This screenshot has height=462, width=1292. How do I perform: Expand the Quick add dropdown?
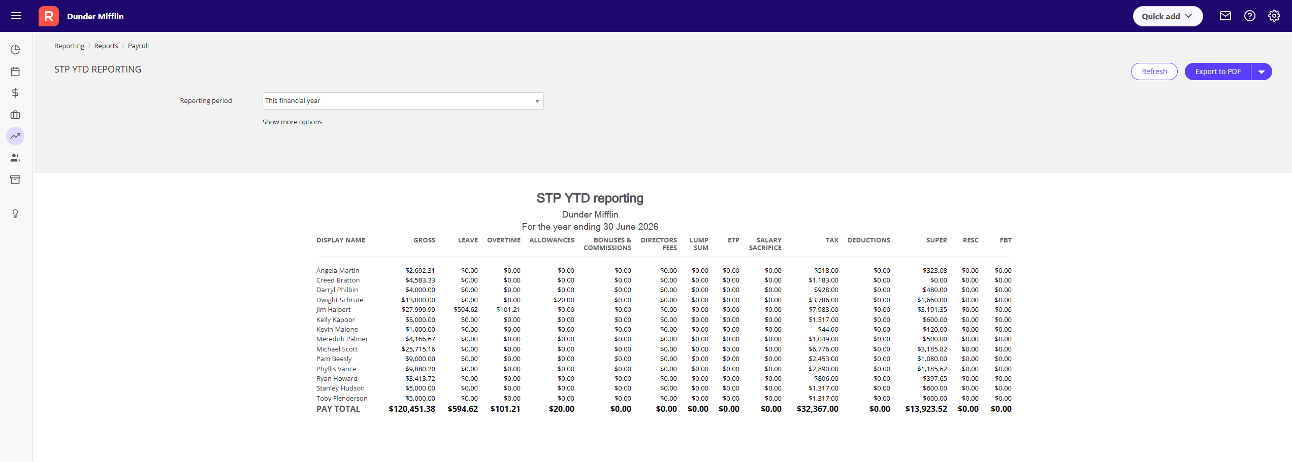[x=1168, y=16]
